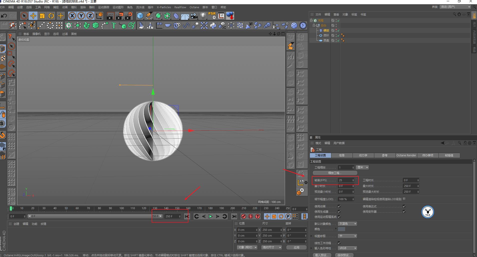This screenshot has width=477, height=257.
Task: Open the sRGB input color profile dropdown
Action: [x=347, y=248]
